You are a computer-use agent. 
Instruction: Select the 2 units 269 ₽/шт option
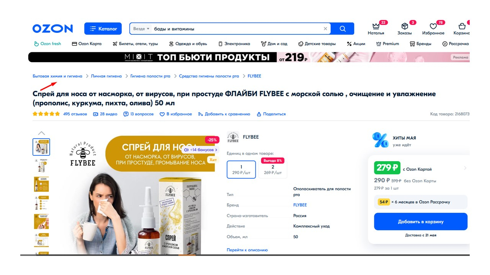273,170
